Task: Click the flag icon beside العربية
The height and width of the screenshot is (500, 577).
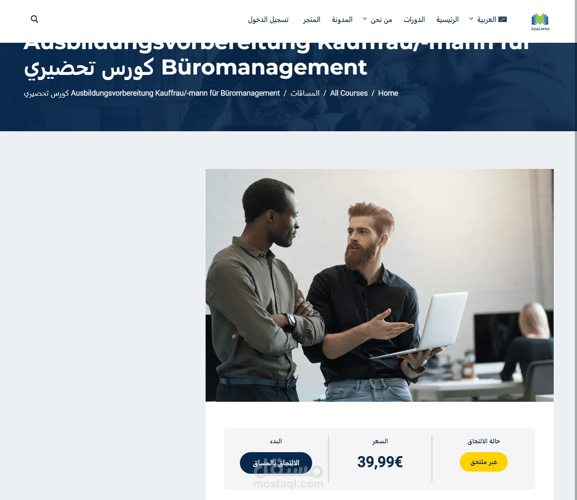Action: (x=503, y=19)
